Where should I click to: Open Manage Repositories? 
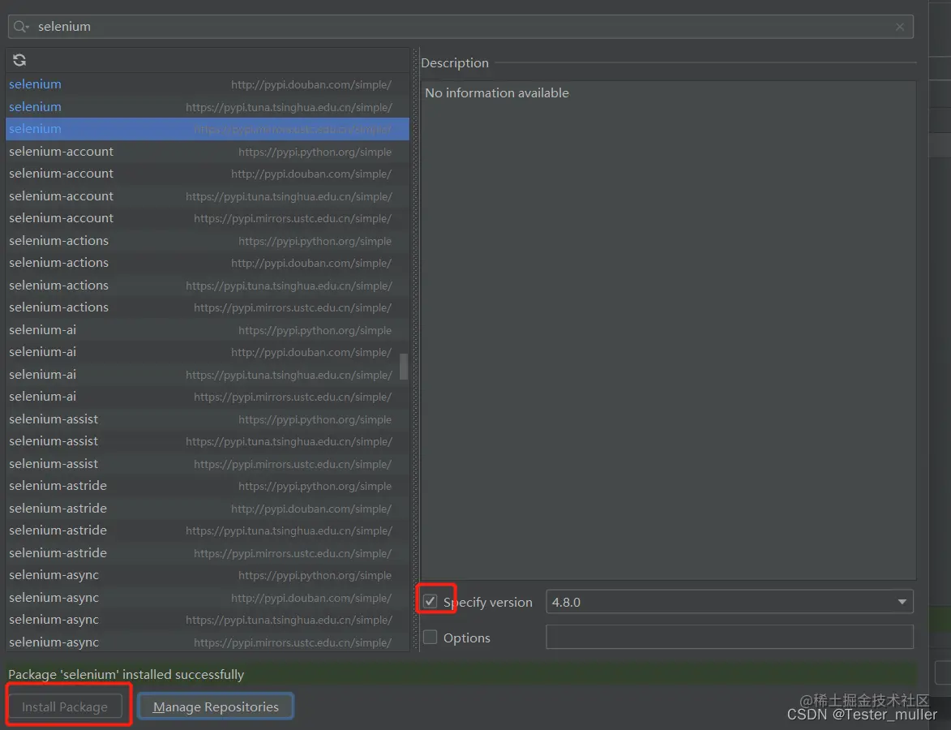coord(216,706)
